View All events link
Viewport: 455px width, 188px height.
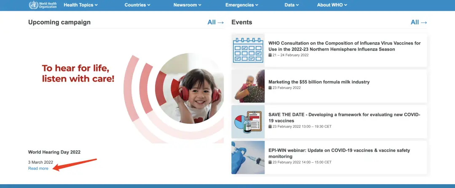[419, 22]
